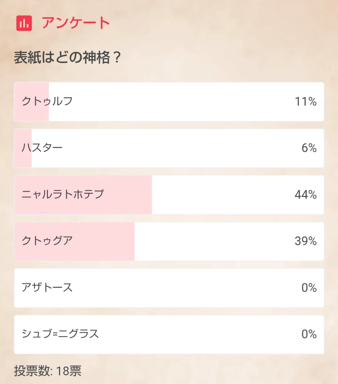This screenshot has width=338, height=384.
Task: Click the 0% value for シュブ=ニグラス
Action: pos(309,334)
